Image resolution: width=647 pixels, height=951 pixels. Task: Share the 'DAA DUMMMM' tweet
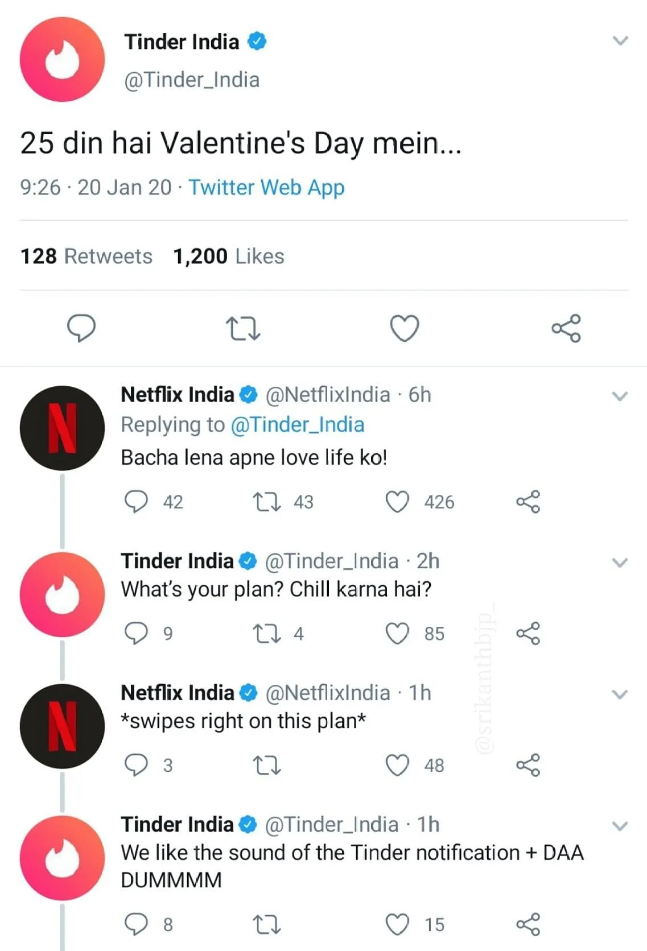pos(528,925)
